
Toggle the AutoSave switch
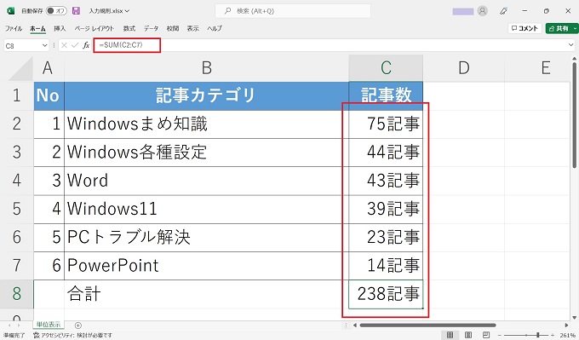pyautogui.click(x=56, y=11)
